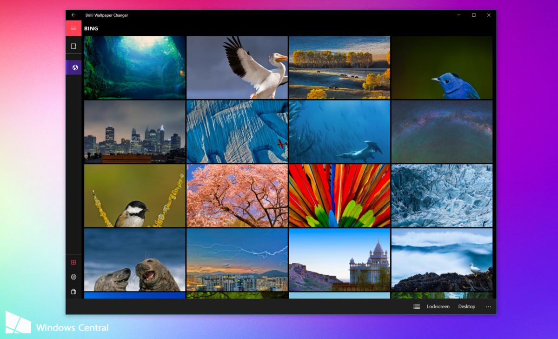Open the local wallpapers sidebar icon
The height and width of the screenshot is (339, 558).
tap(73, 46)
